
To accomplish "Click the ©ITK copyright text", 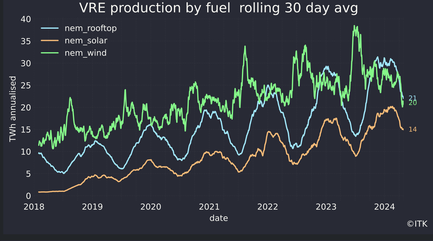I will pyautogui.click(x=417, y=224).
